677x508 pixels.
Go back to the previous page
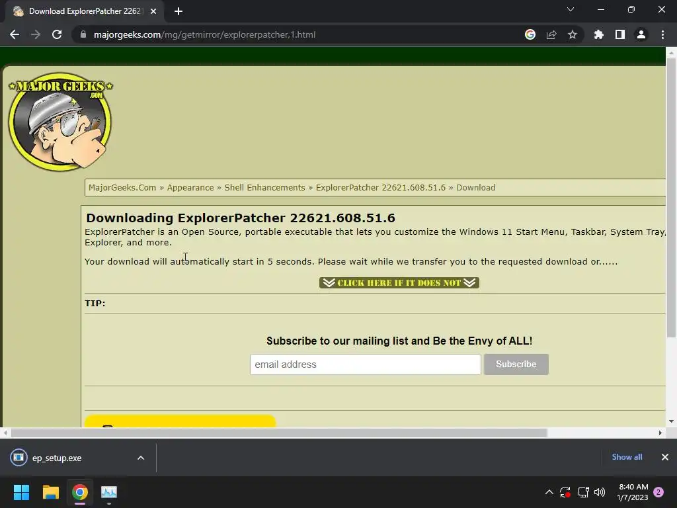[x=15, y=34]
